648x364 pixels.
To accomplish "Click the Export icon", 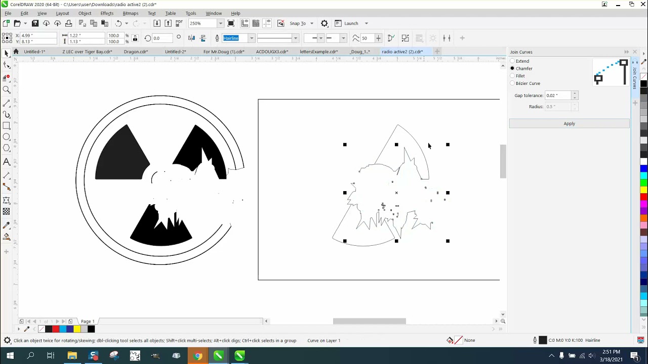I will [168, 23].
